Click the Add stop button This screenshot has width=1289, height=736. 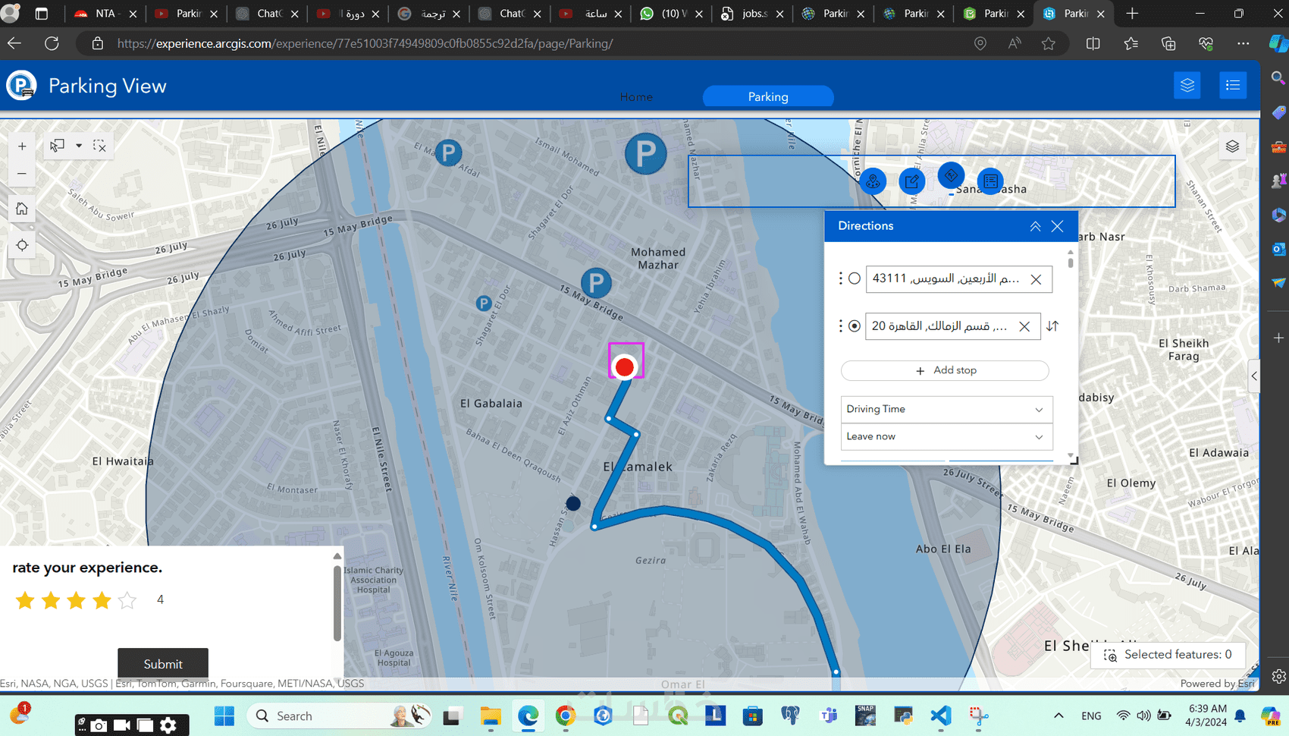945,370
